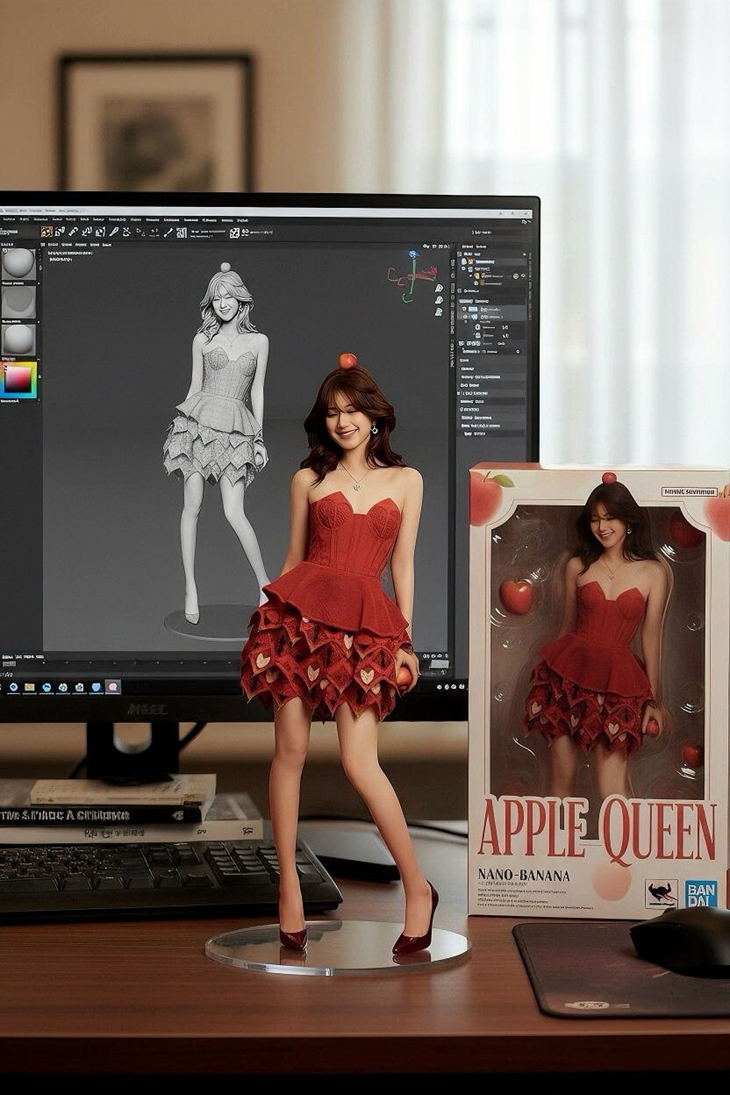
Task: Select the crossed-scissors tool in top toolbar
Action: [x=127, y=233]
